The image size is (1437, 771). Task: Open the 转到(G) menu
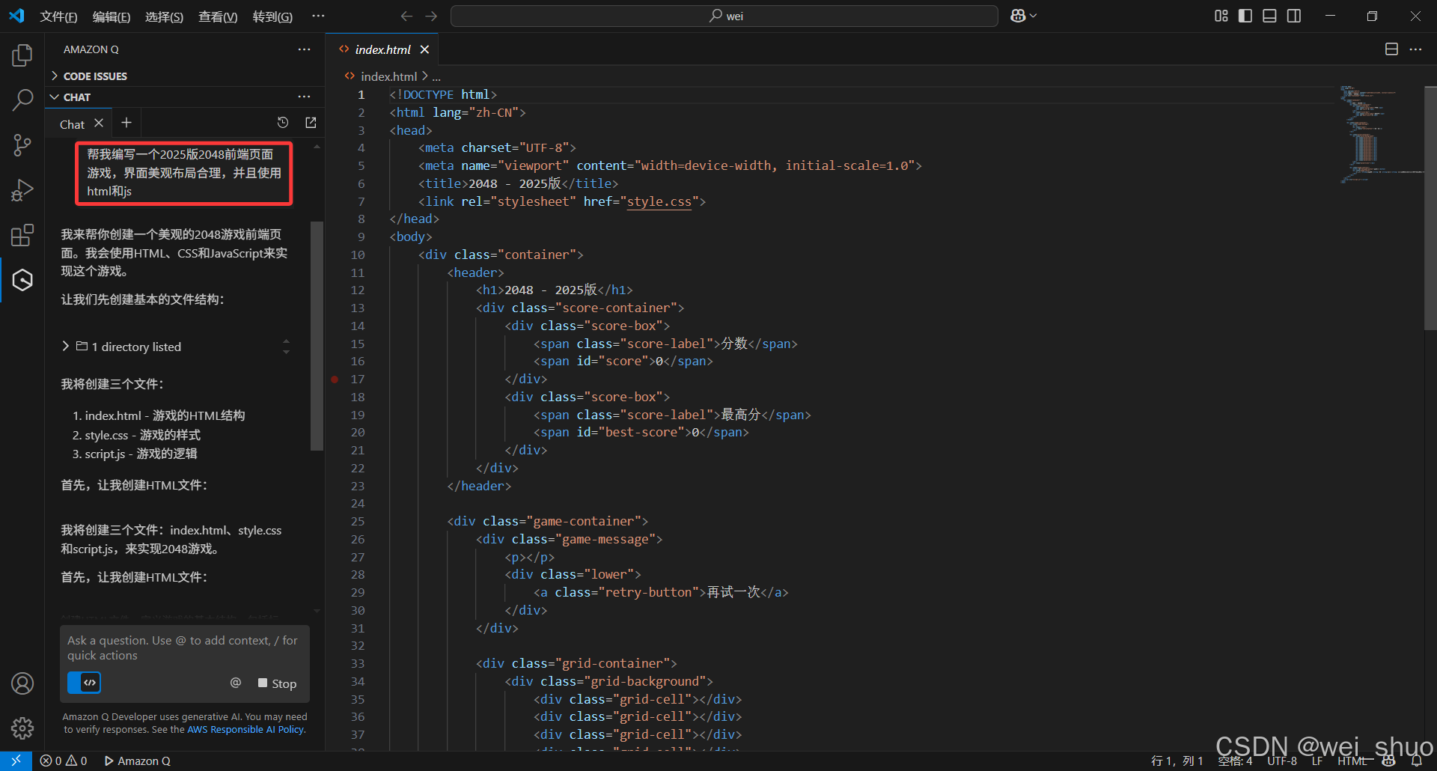(272, 16)
